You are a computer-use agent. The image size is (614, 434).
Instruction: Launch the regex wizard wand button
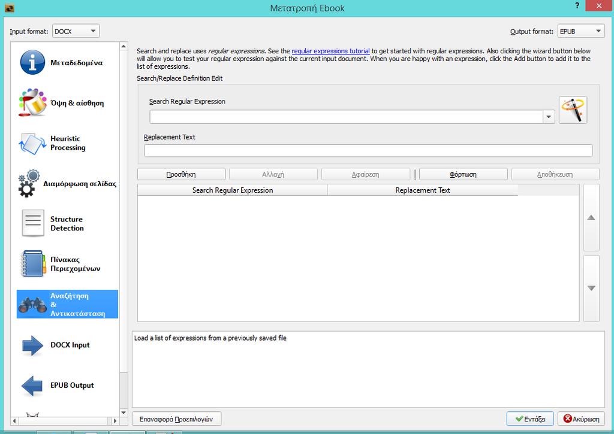(573, 110)
